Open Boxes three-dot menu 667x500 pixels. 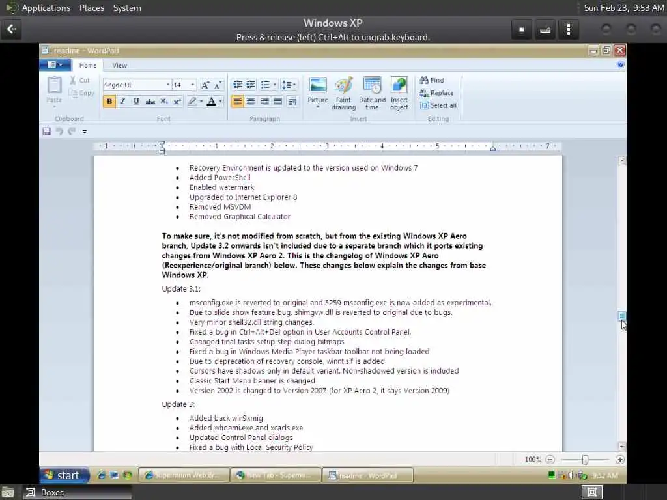569,30
